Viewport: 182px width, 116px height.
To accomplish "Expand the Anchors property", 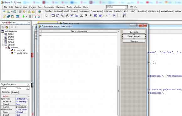I will pos(2,99).
